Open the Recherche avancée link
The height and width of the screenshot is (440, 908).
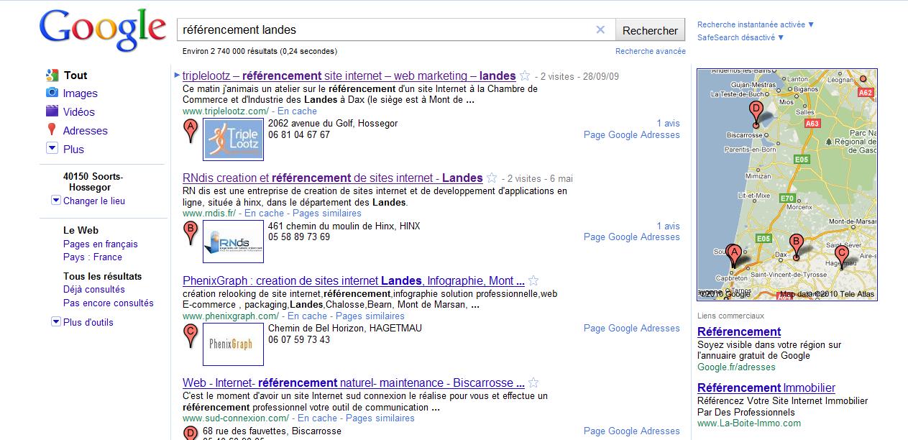pos(650,51)
